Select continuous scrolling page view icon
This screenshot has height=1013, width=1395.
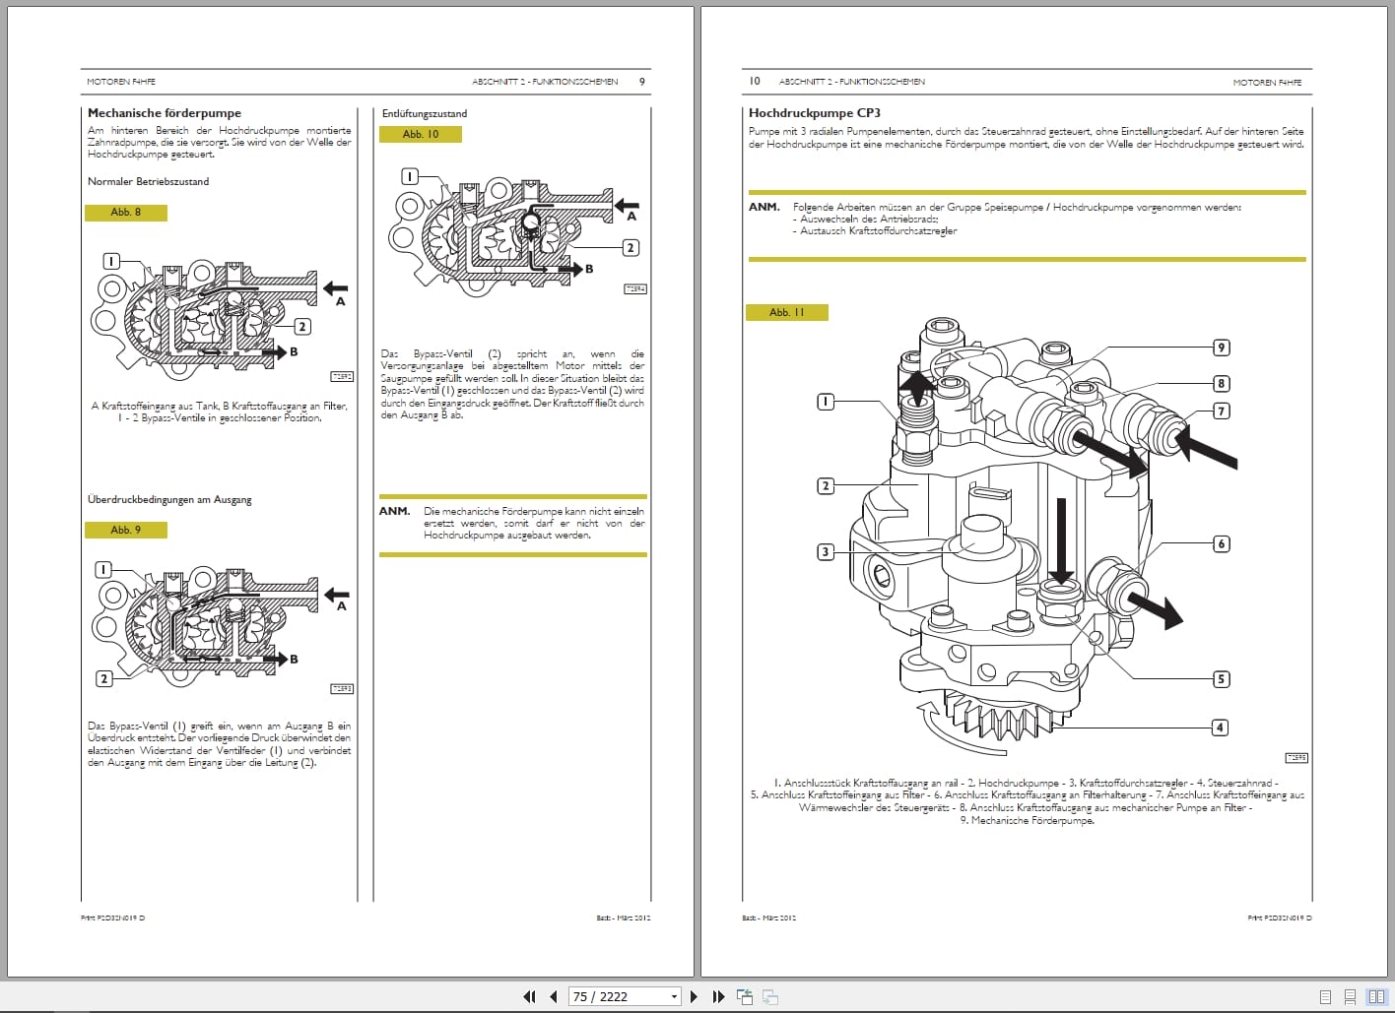(1349, 996)
